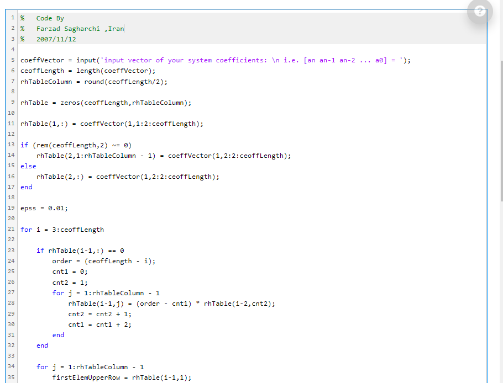Click the 'rhTable = zeros(ceoffLength,rhTableColumn);' line
This screenshot has height=383, width=503.
click(106, 103)
